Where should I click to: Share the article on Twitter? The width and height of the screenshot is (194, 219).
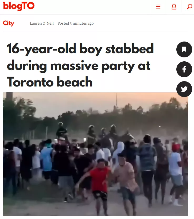tap(184, 89)
